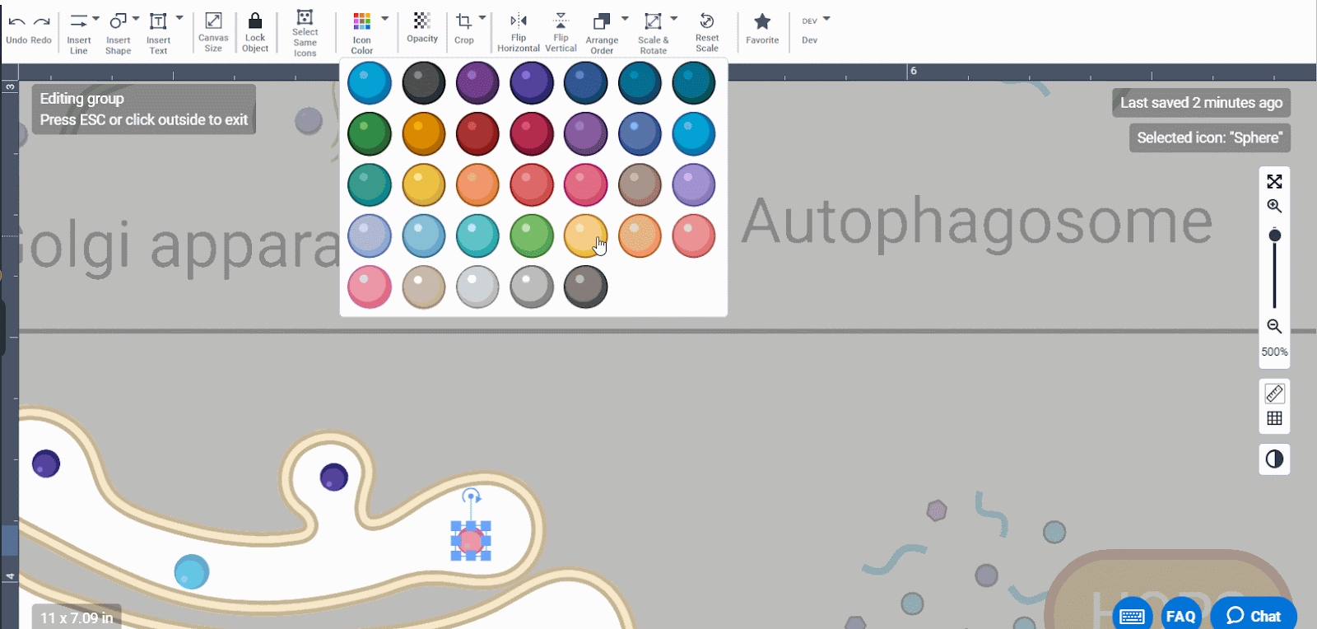The image size is (1317, 629).
Task: Toggle the contrast half-circle button
Action: tap(1274, 459)
